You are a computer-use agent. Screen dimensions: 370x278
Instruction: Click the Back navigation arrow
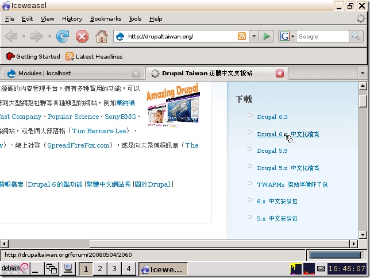pyautogui.click(x=11, y=37)
